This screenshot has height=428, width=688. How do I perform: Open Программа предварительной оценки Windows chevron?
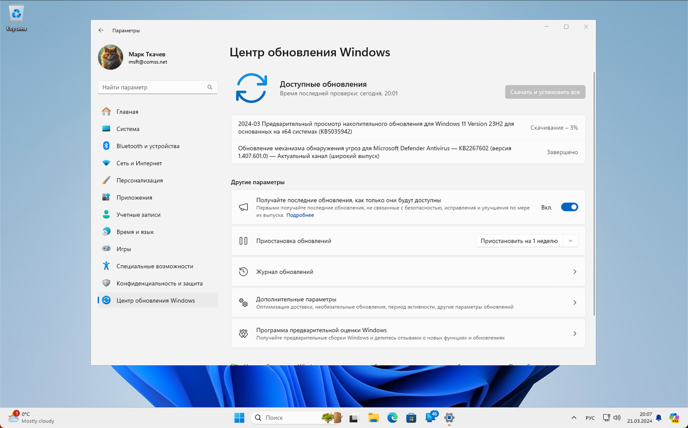[x=575, y=334]
